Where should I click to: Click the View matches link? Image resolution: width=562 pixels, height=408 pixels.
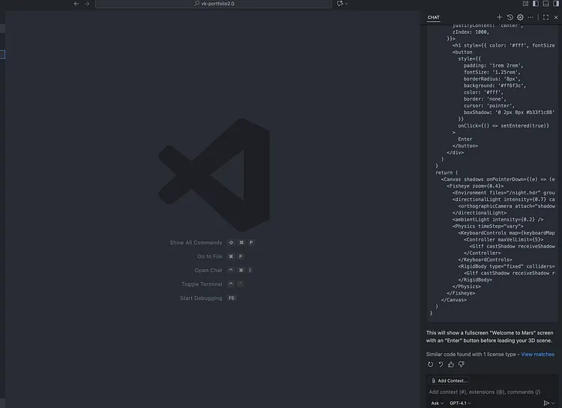[537, 354]
